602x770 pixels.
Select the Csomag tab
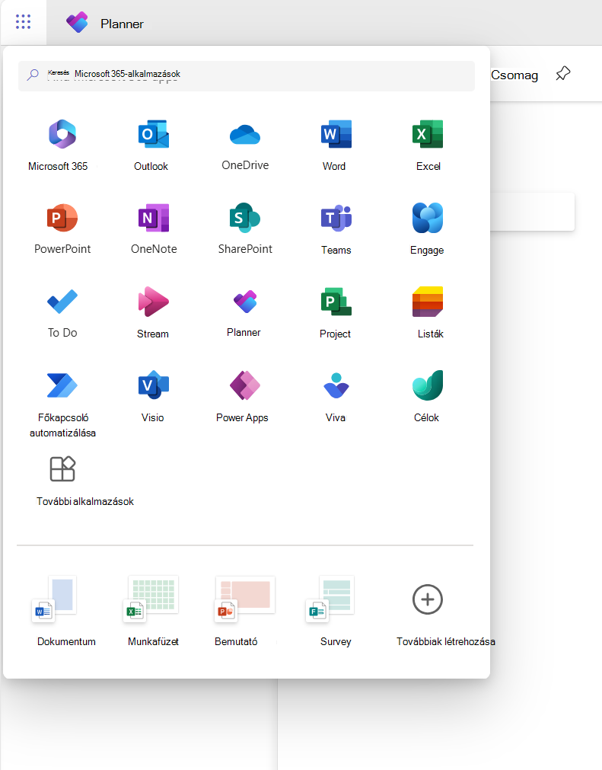[514, 75]
